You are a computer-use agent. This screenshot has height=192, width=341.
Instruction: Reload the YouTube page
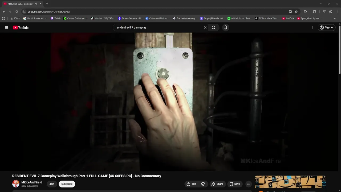coord(17,12)
